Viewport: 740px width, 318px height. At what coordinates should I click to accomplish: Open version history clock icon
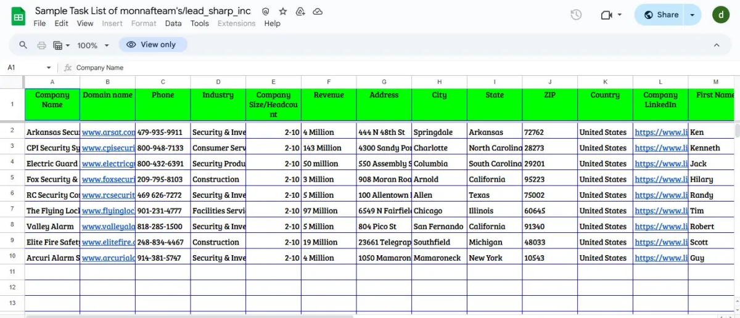point(576,15)
